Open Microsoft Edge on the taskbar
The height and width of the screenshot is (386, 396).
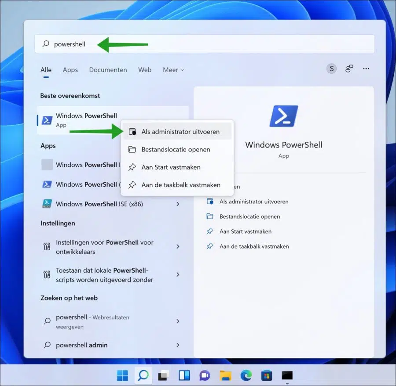point(246,375)
